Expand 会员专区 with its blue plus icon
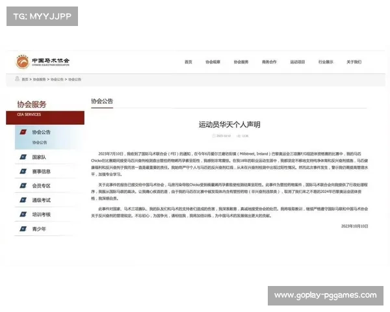 coord(23,186)
